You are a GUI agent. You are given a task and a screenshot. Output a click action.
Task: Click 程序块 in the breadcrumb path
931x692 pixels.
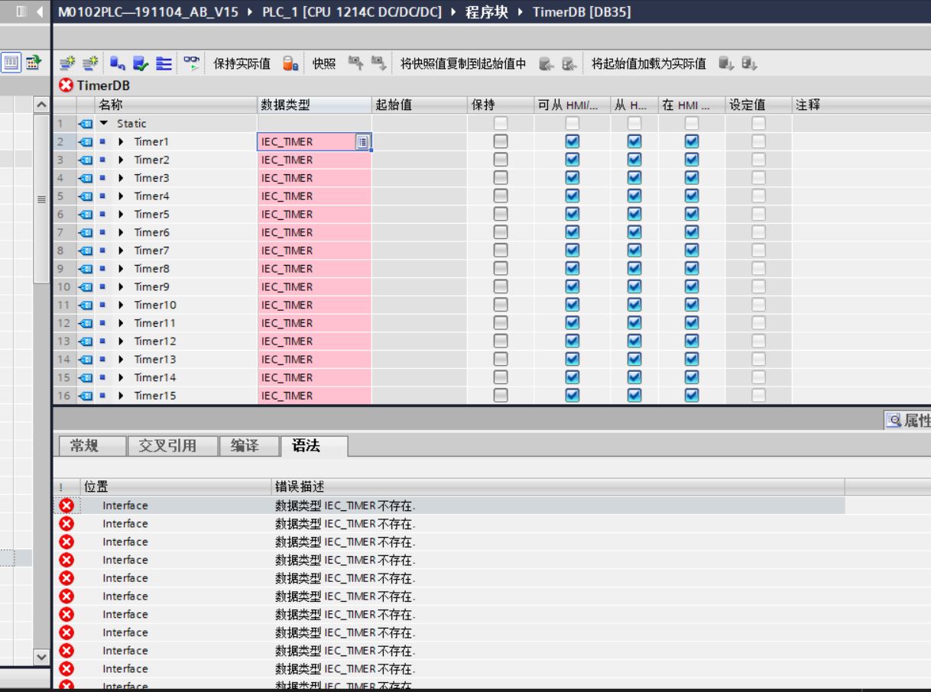pyautogui.click(x=487, y=12)
